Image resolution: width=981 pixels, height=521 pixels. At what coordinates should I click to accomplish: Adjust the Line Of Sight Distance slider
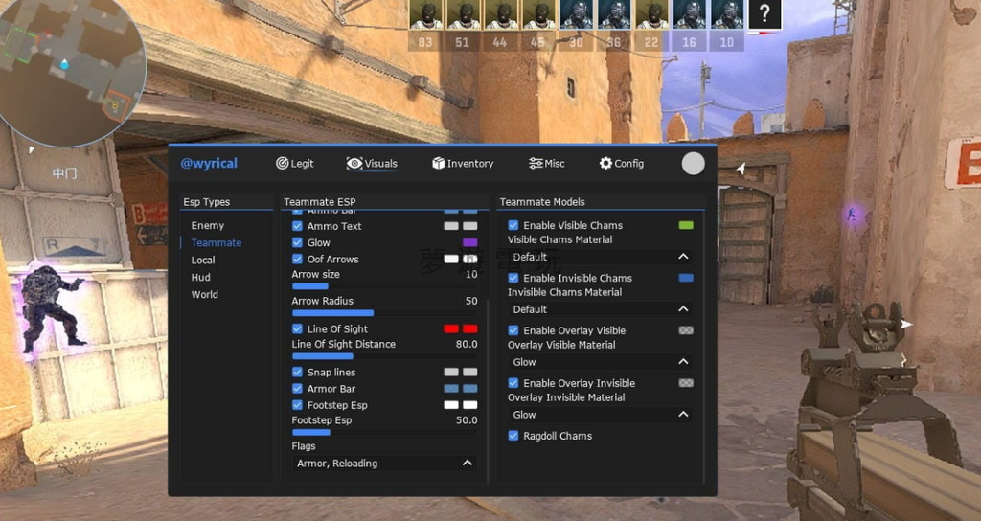384,356
